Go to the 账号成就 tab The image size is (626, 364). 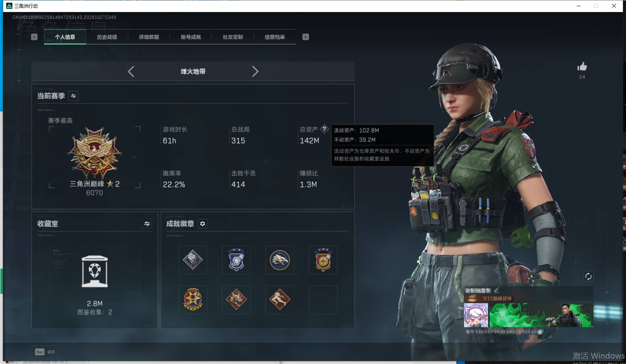click(191, 37)
